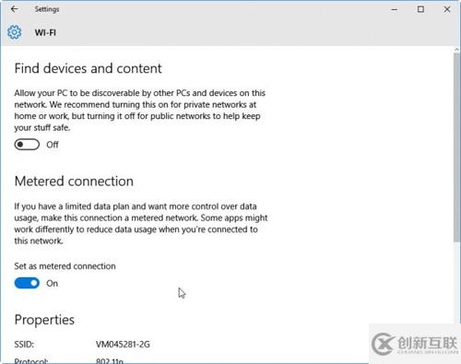Click the Metered connection heading

74,182
